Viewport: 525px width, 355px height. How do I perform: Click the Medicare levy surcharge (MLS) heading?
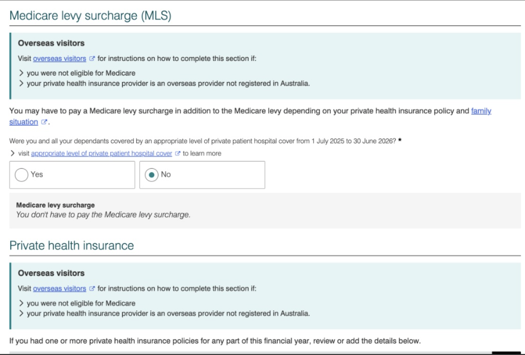point(90,16)
